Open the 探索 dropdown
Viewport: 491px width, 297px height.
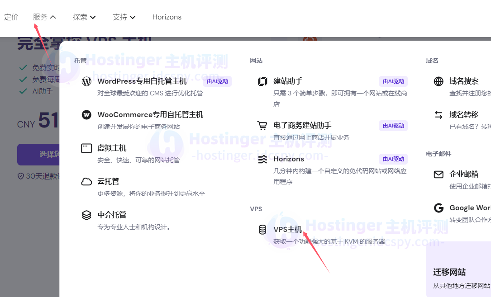pyautogui.click(x=84, y=17)
